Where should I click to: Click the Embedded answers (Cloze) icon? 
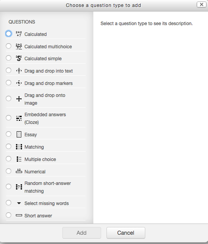pos(19,118)
